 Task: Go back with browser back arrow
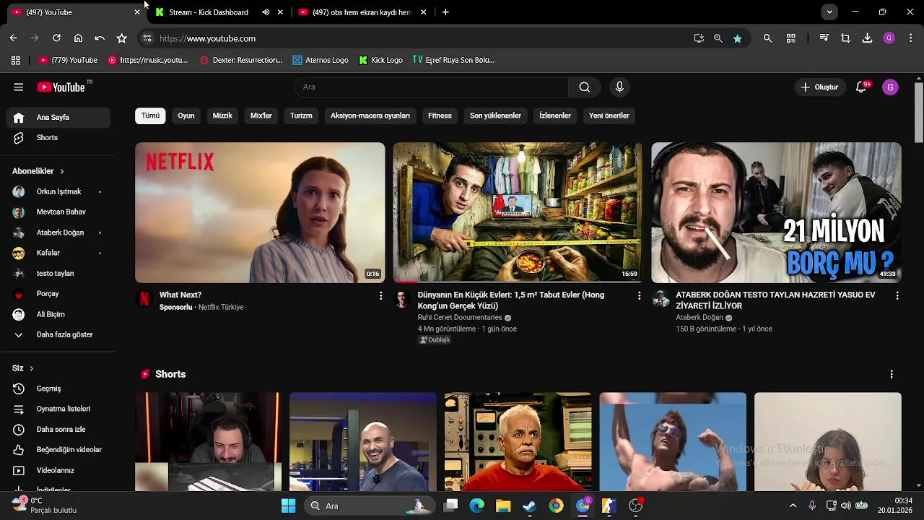click(x=13, y=38)
